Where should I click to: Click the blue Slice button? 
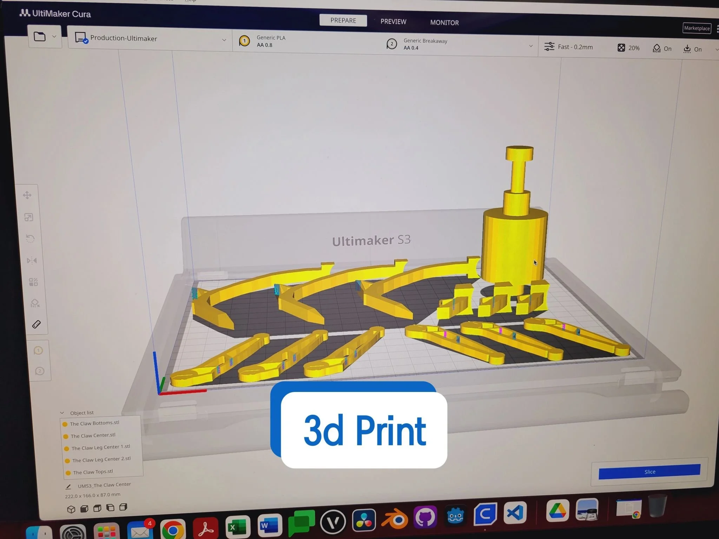point(649,472)
